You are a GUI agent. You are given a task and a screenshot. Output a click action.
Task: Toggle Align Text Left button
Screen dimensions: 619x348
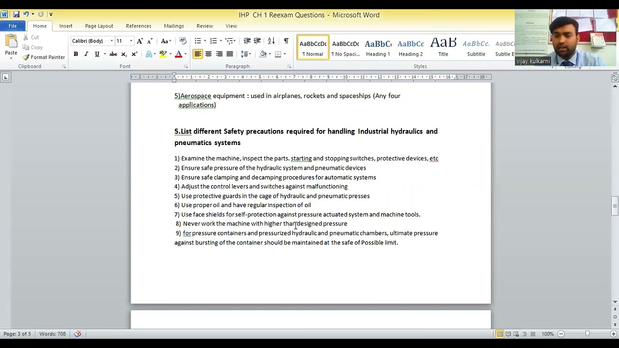tap(198, 54)
